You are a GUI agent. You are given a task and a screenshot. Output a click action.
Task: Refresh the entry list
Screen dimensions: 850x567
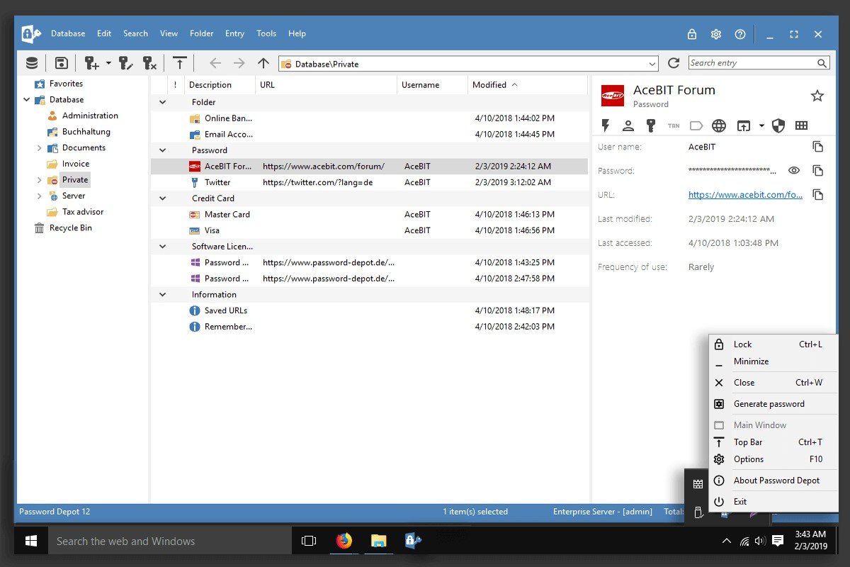[674, 63]
